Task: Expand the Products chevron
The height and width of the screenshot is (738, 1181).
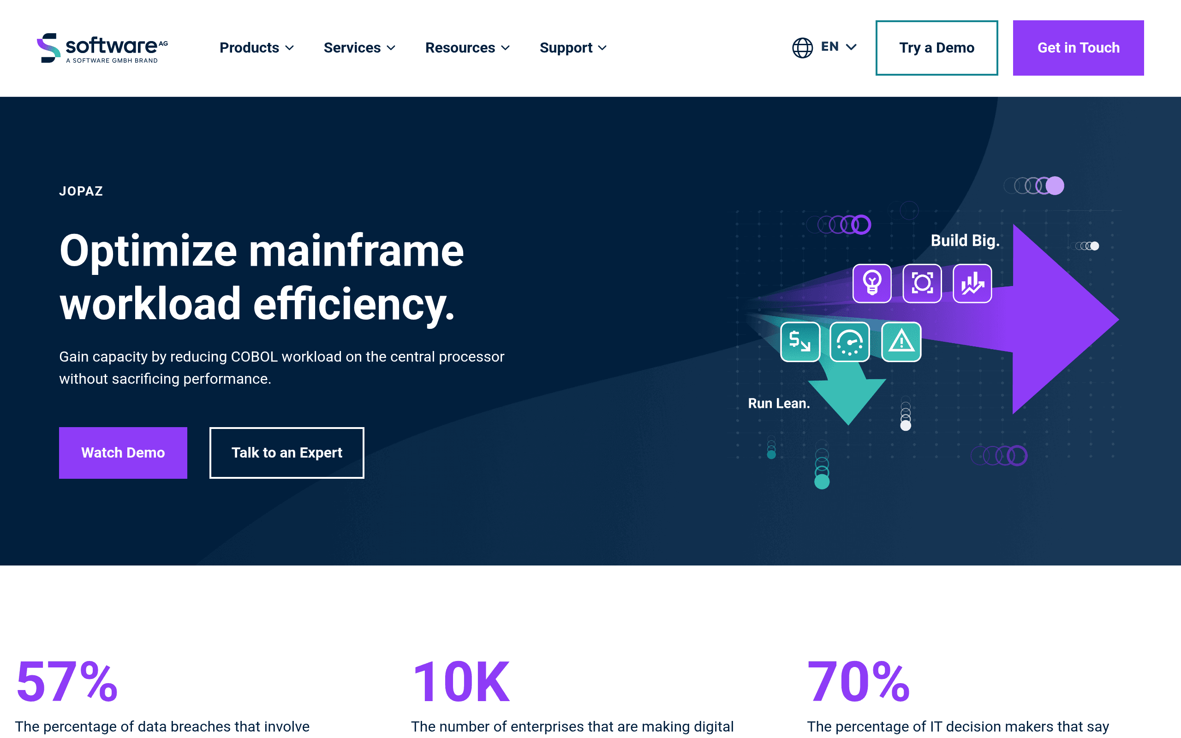Action: (289, 48)
